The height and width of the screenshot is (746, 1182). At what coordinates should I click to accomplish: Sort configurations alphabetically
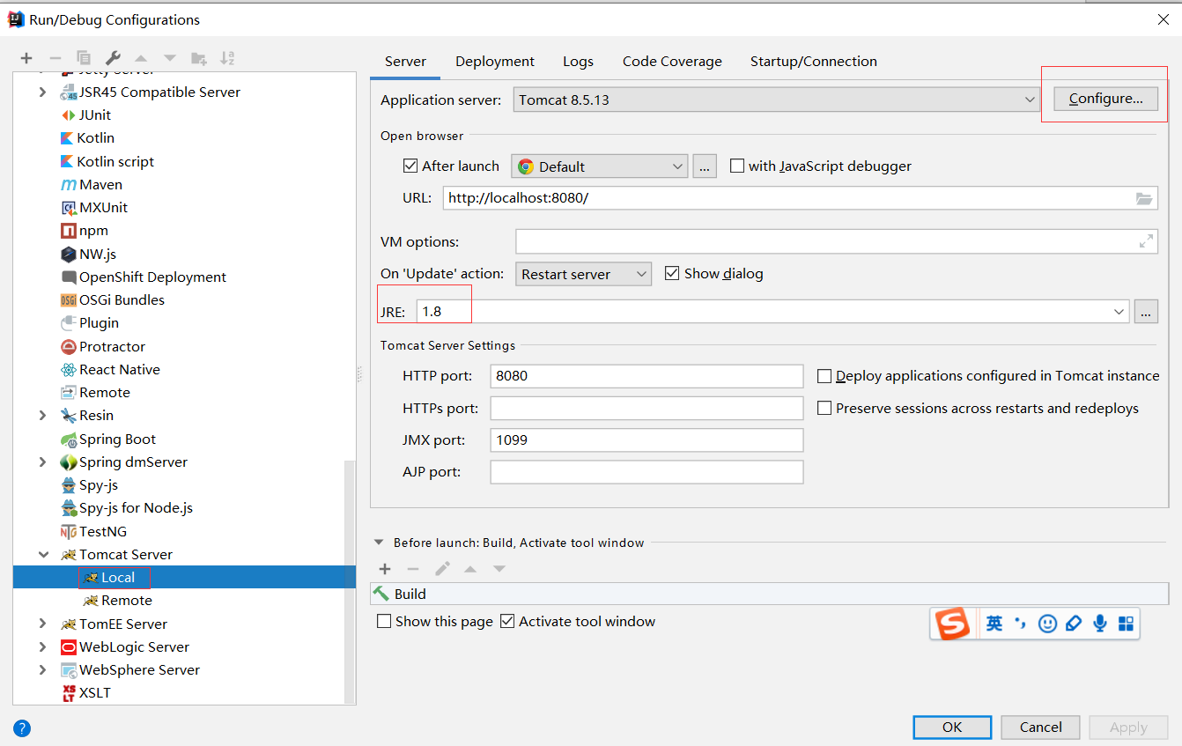227,58
